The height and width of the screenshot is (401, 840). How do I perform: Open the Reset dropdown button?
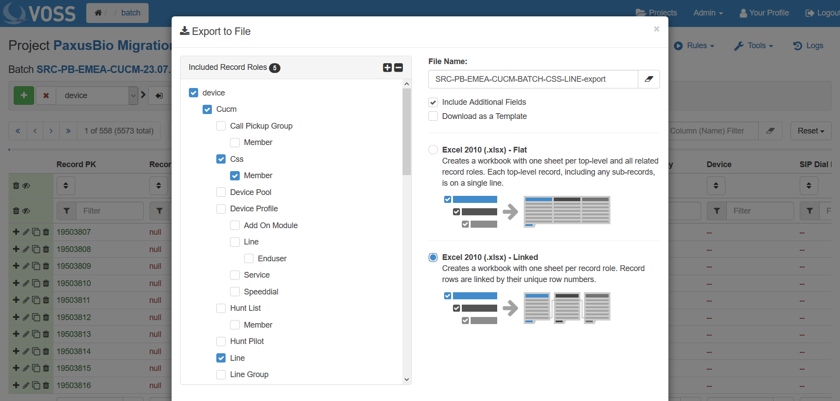coord(810,131)
